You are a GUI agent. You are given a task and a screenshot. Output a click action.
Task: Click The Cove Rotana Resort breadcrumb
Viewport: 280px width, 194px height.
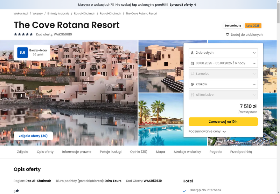[x=141, y=13]
